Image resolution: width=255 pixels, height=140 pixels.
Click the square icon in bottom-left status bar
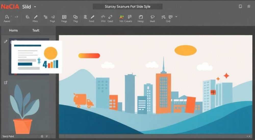click(42, 136)
